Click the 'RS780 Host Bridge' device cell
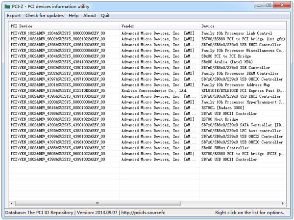The image size is (294, 220). pyautogui.click(x=220, y=119)
